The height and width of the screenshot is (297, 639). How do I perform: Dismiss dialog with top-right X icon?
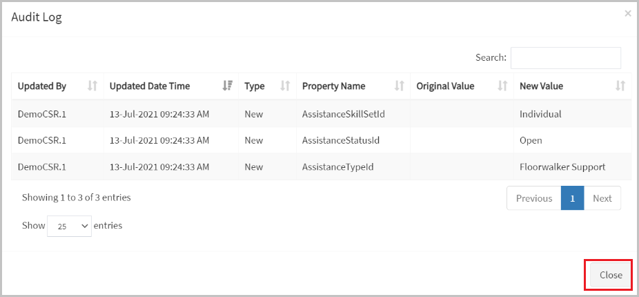tap(627, 13)
